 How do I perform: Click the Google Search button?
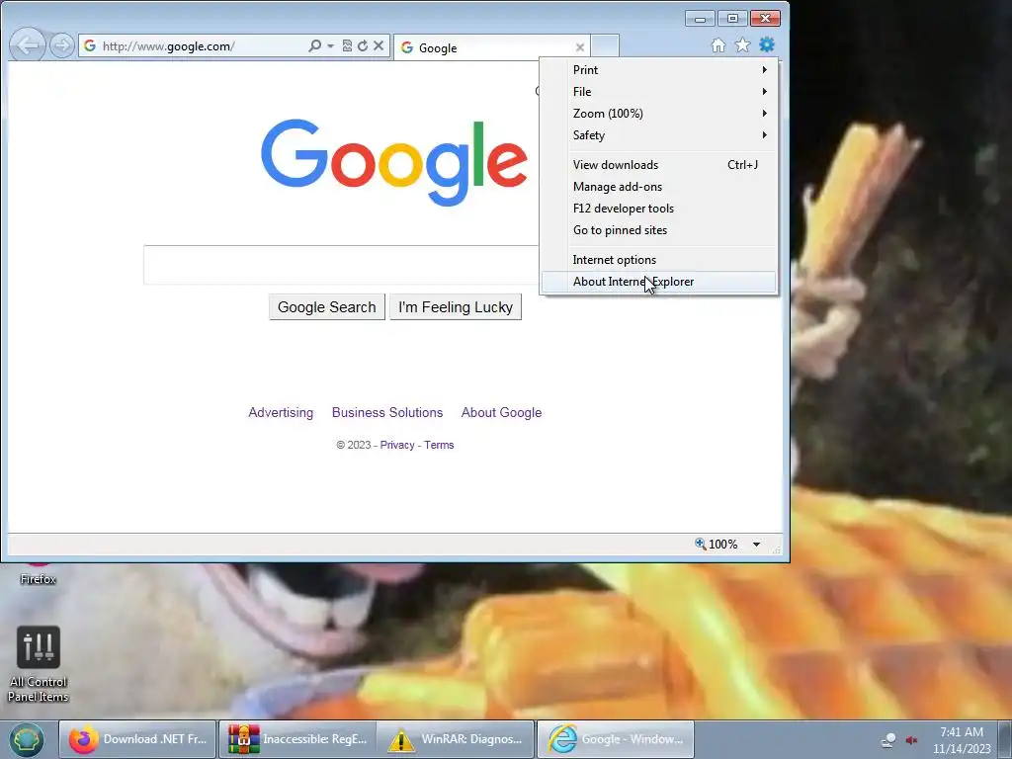point(326,307)
